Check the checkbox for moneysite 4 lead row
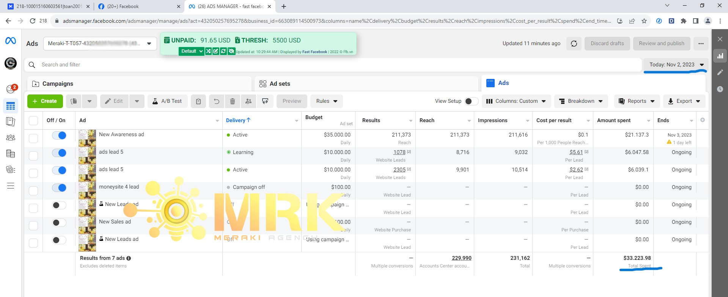Viewport: 728px width, 297px height. [x=33, y=190]
